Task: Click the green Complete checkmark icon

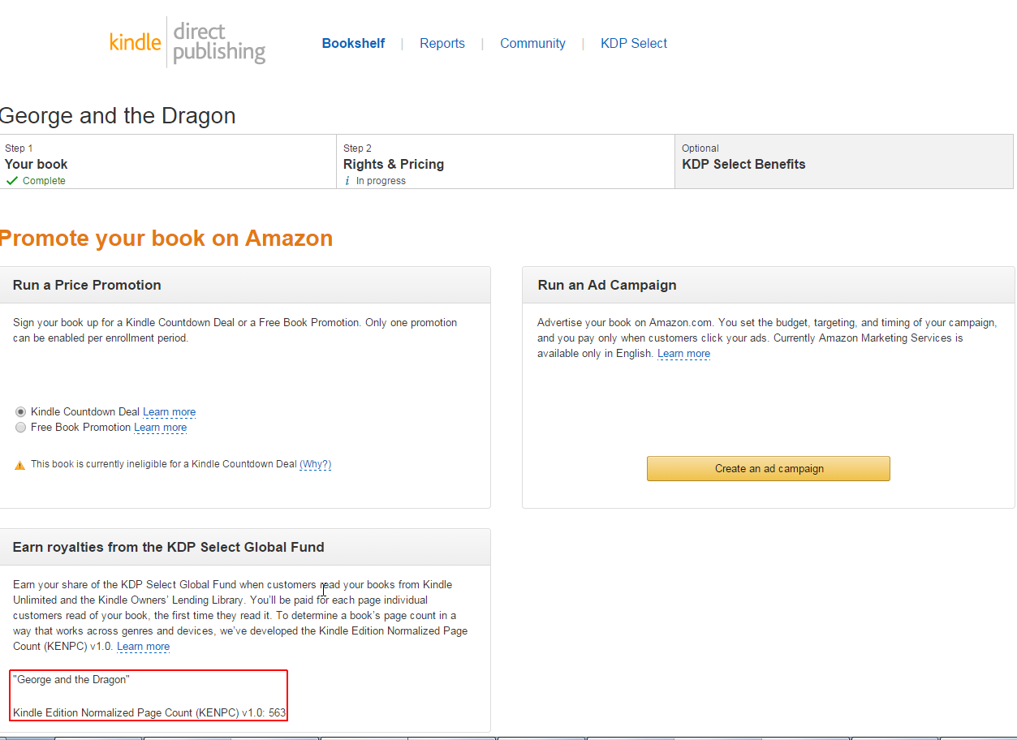Action: [11, 181]
